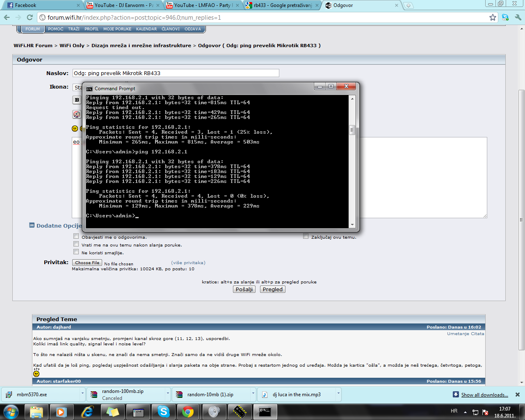Click the Command Prompt scroll down arrow
Viewport: 525px width, 420px height.
352,225
